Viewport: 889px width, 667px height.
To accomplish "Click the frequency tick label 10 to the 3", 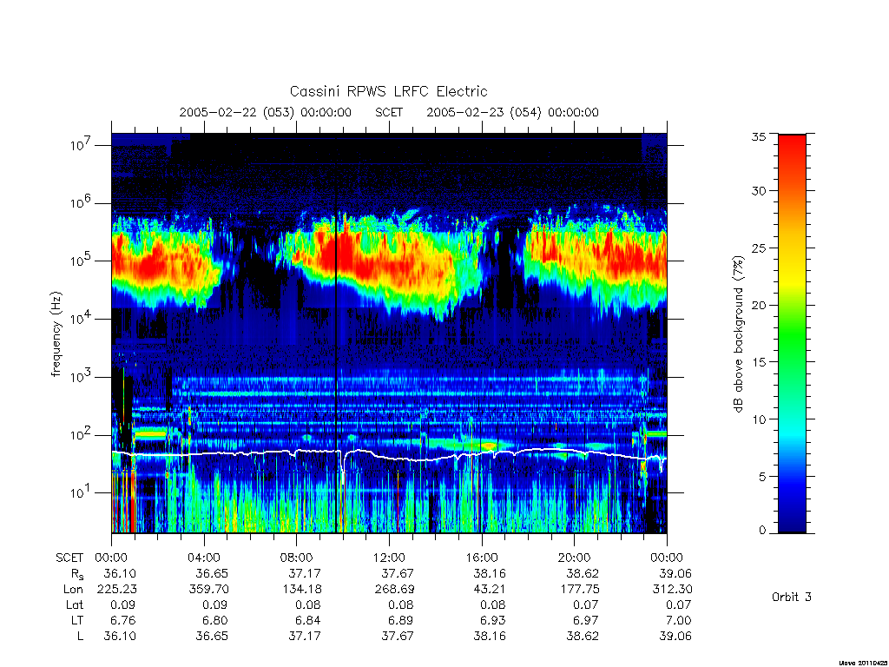I will tap(81, 376).
